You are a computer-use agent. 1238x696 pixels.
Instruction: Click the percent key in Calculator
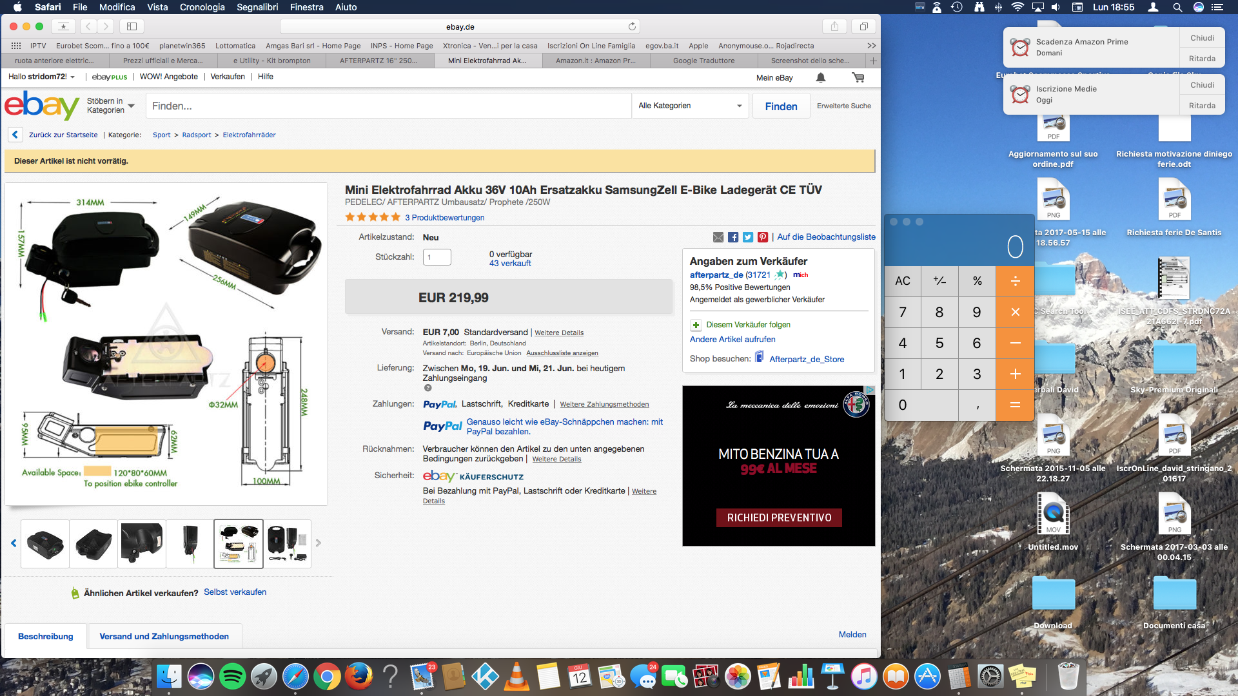tap(978, 281)
